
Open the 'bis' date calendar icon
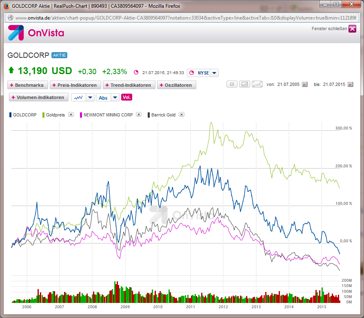(351, 84)
